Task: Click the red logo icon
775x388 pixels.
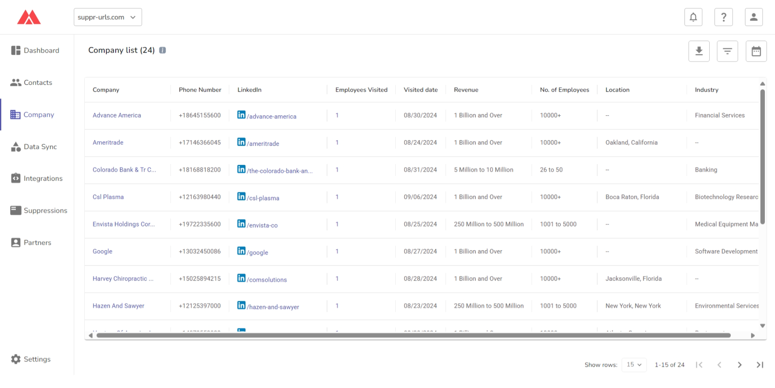Action: tap(29, 17)
